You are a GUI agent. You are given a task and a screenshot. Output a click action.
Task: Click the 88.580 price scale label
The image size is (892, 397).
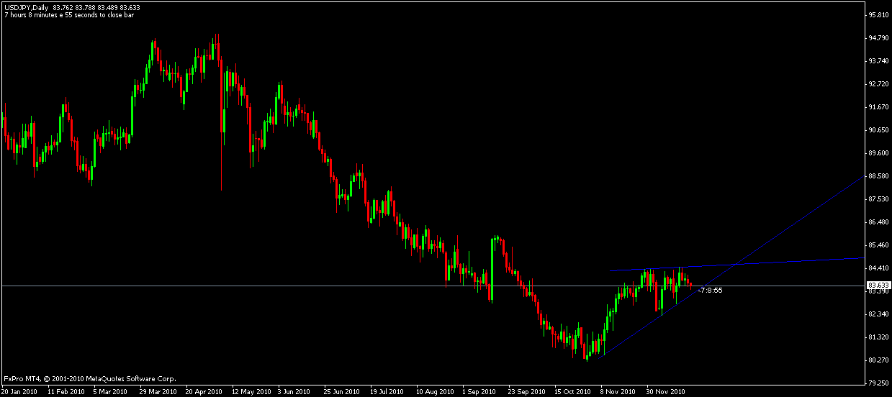(x=876, y=176)
